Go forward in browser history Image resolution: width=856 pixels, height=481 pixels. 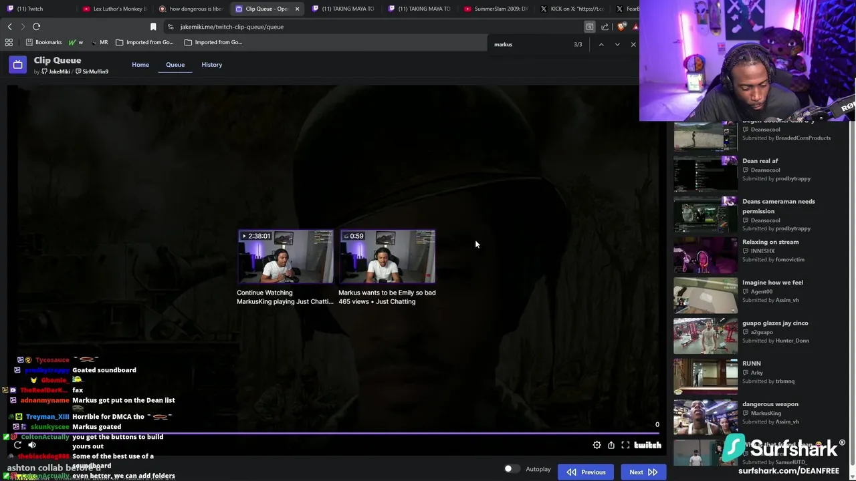tap(23, 27)
